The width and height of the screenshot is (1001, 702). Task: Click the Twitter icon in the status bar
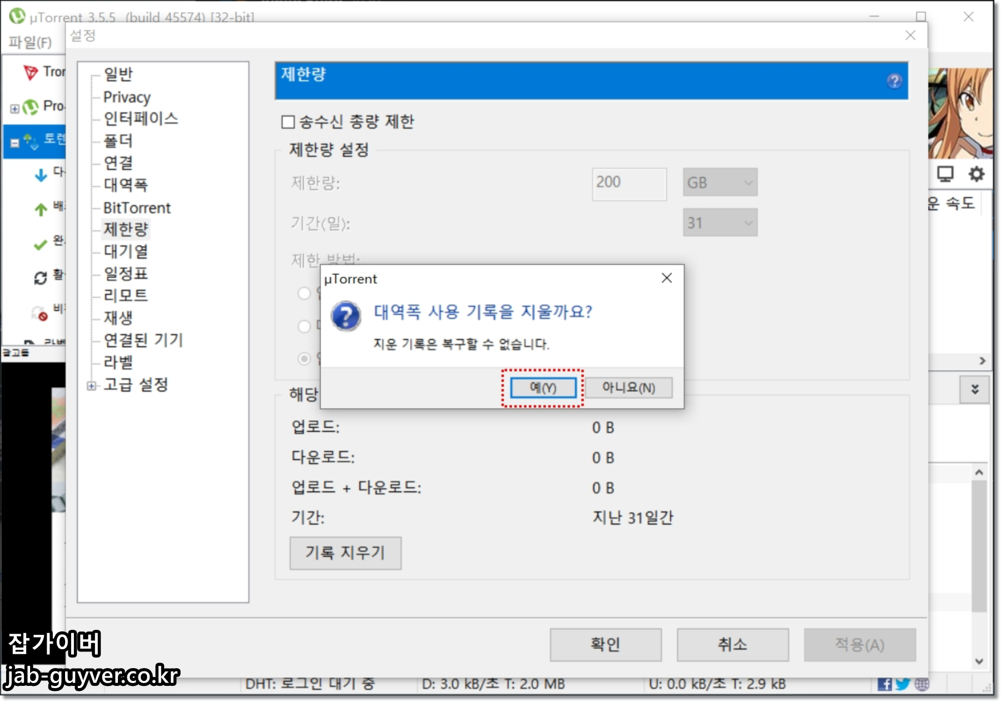tap(903, 684)
